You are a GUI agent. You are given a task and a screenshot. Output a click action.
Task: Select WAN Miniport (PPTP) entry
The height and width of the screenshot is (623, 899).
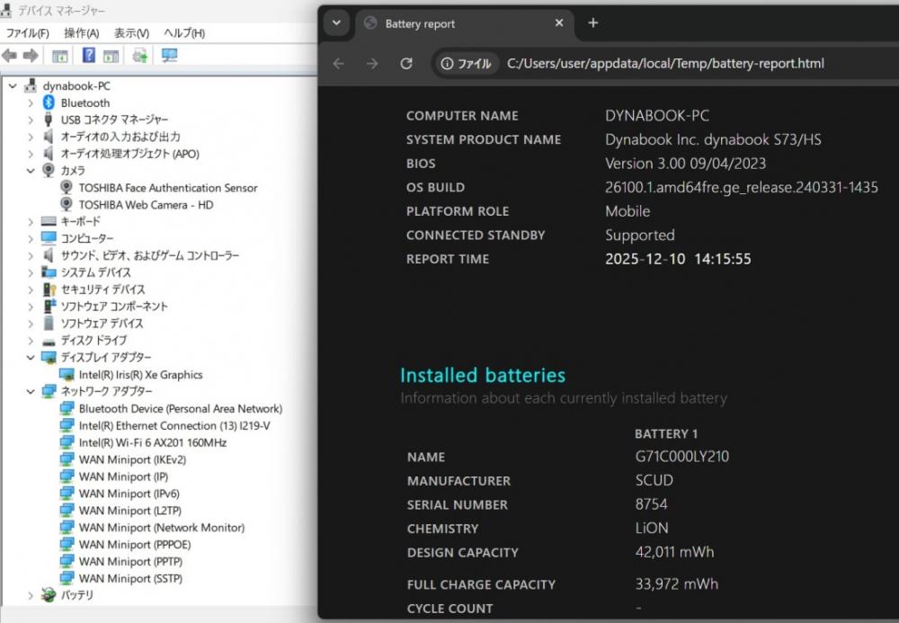tap(130, 562)
